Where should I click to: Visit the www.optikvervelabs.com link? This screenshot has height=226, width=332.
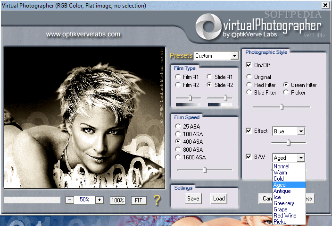click(x=83, y=34)
